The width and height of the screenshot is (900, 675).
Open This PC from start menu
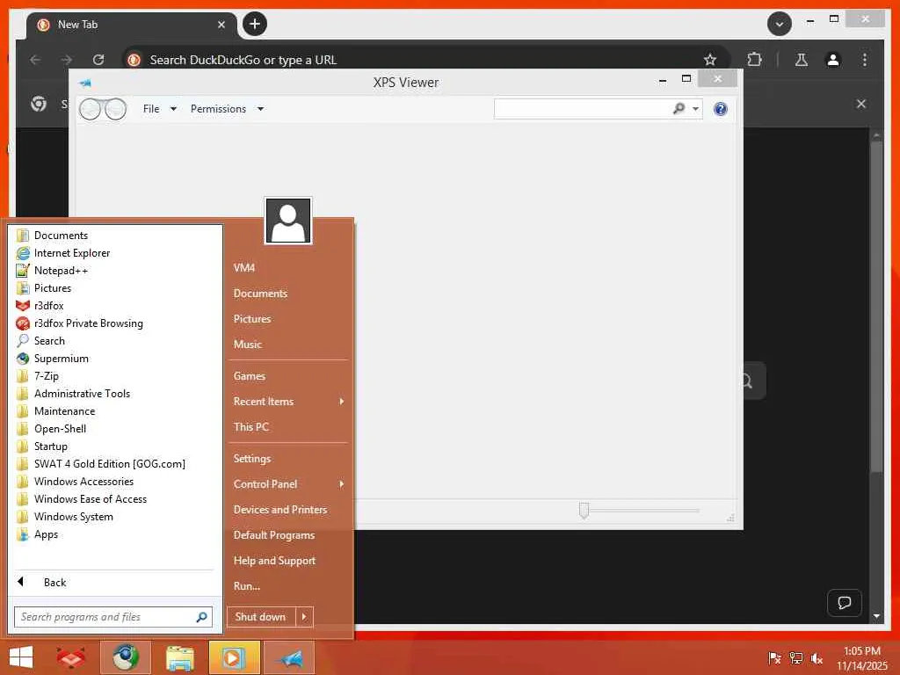tap(250, 427)
